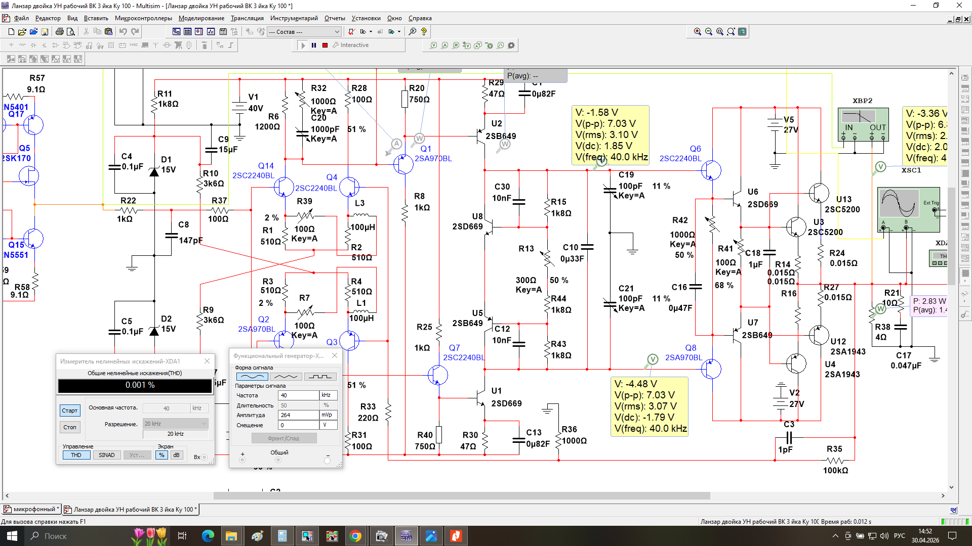Stop the simulation with red square
The width and height of the screenshot is (972, 546).
point(325,45)
